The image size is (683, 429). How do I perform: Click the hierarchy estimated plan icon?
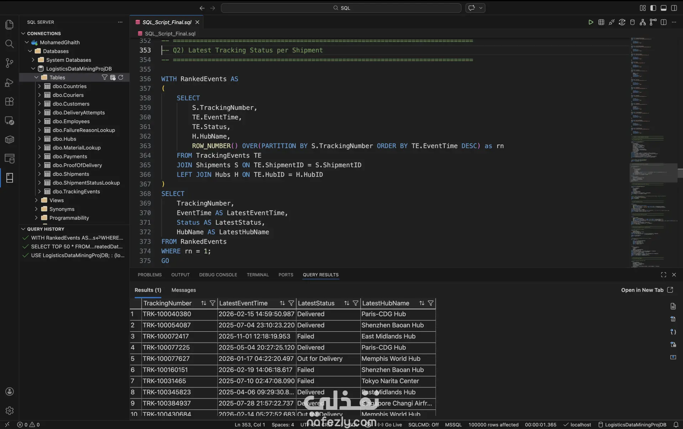[642, 22]
